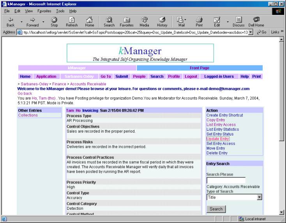Open the Submit navigation link
The image size is (286, 223).
[122, 77]
